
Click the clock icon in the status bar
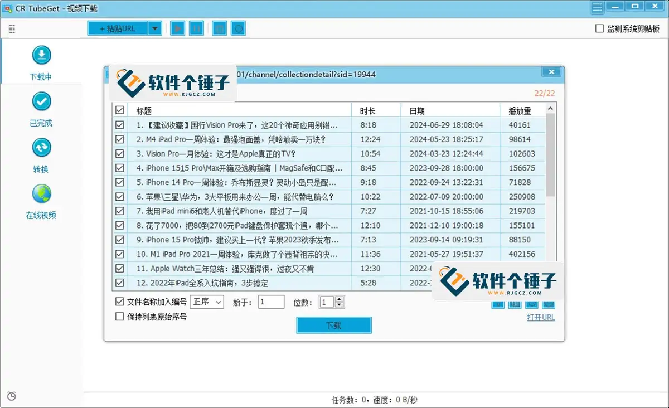coord(11,396)
